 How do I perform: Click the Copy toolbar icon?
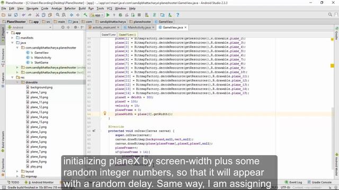[43, 15]
